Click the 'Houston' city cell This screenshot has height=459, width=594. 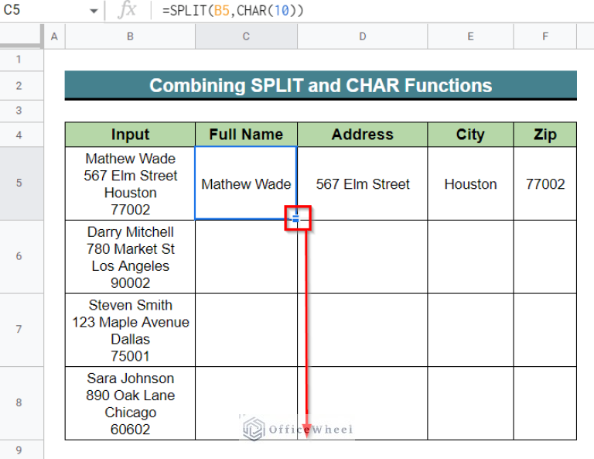point(470,183)
